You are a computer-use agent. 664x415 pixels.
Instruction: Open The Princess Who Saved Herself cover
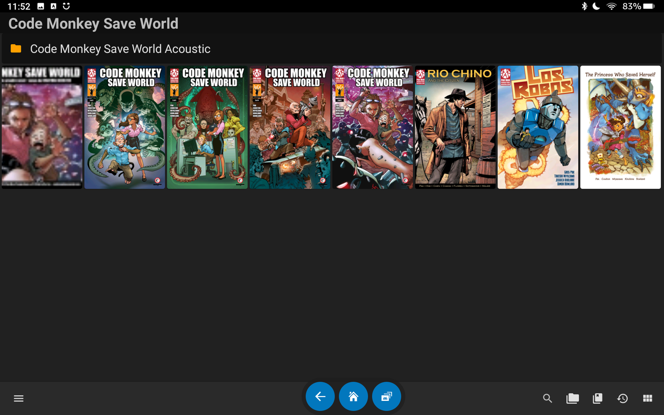[621, 127]
